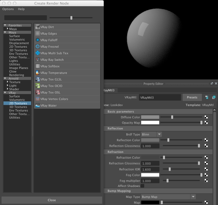This screenshot has height=205, width=218.
Task: Select the VRay Tex GLSL icon
Action: 37,79
